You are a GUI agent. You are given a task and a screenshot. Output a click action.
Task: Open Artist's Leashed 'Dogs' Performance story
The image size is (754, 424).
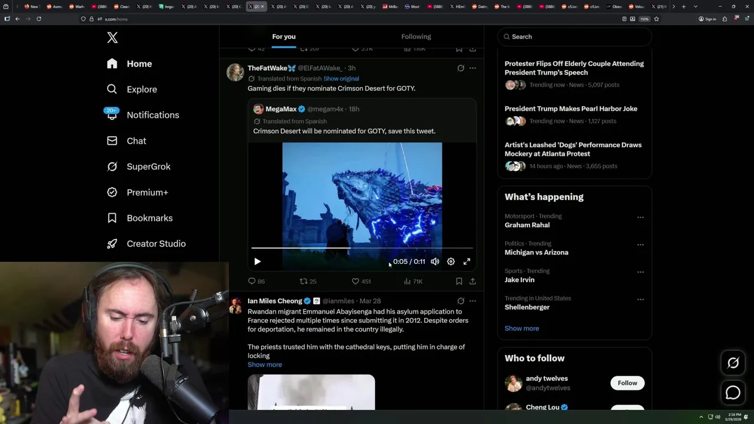(573, 149)
